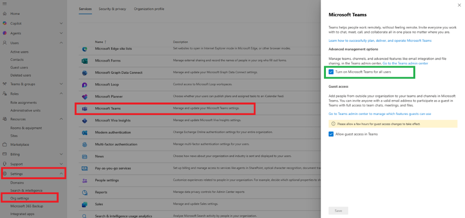
Task: Open Search & intelligence in sidebar
Action: pyautogui.click(x=26, y=191)
